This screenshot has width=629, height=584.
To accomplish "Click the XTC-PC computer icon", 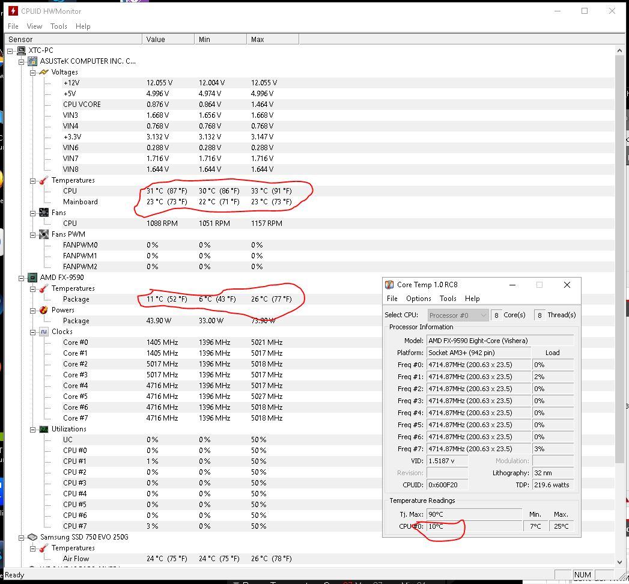I will tap(21, 50).
